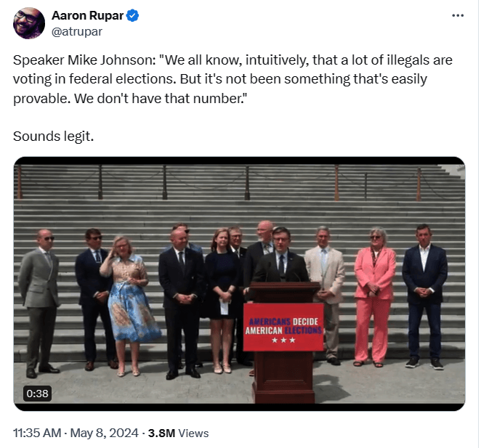Click the man in the navy jacket at far right
Screen dimensions: 481x448
coord(424,290)
